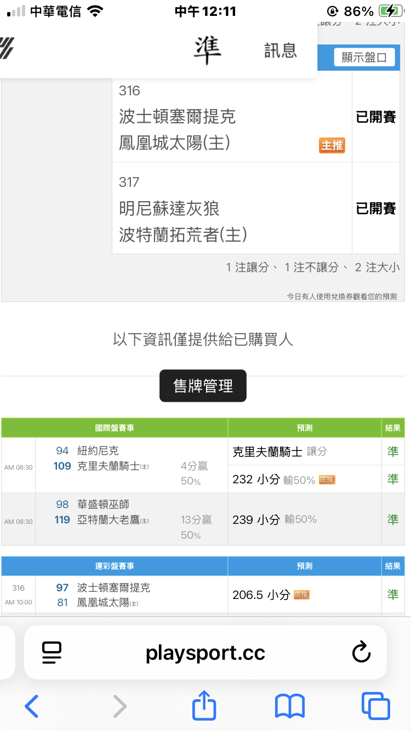Tap 準 result in 206.5 小分 row
This screenshot has height=731, width=411.
pyautogui.click(x=393, y=595)
